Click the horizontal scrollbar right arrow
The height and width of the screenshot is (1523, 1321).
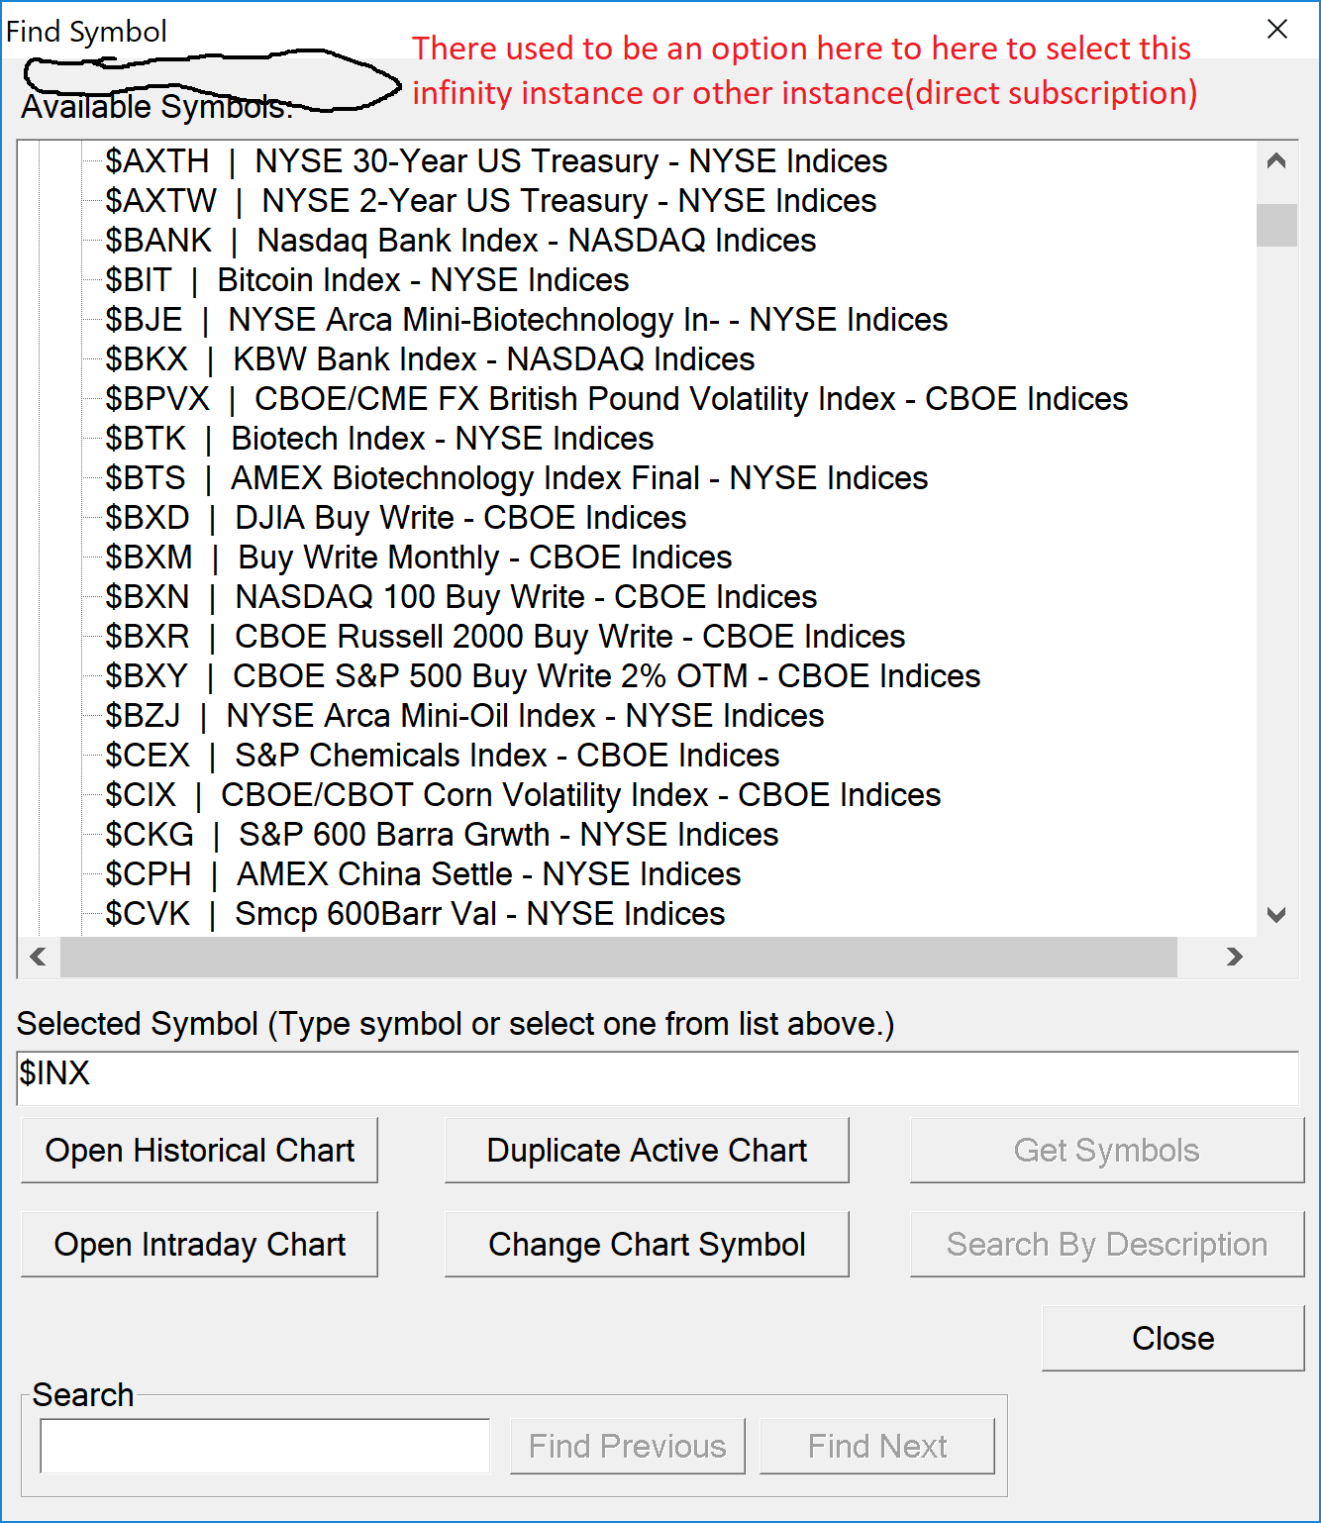pyautogui.click(x=1234, y=957)
